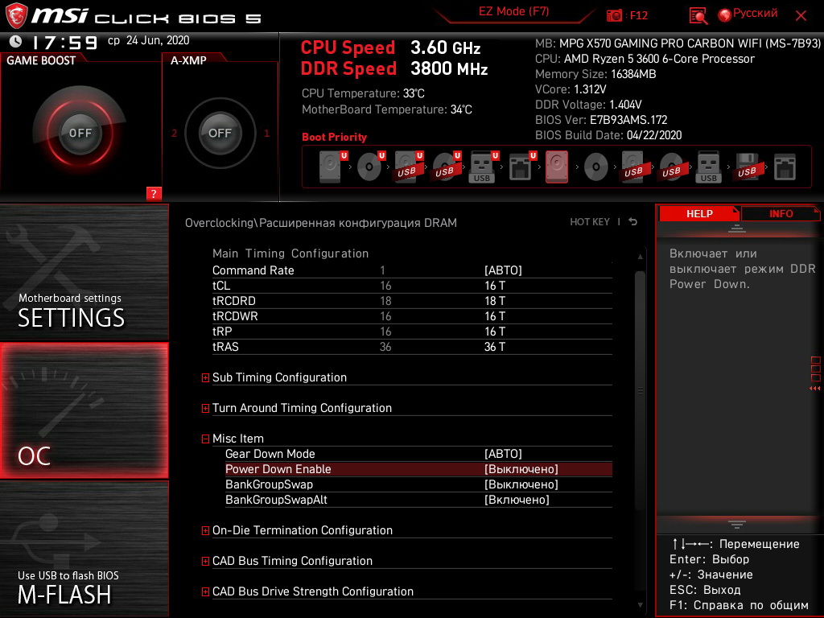Toggle the A-XMP OFF knob
824x618 pixels.
point(220,133)
